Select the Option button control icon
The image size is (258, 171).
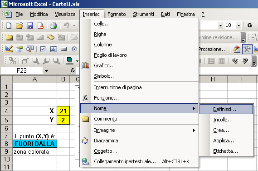pos(74,49)
